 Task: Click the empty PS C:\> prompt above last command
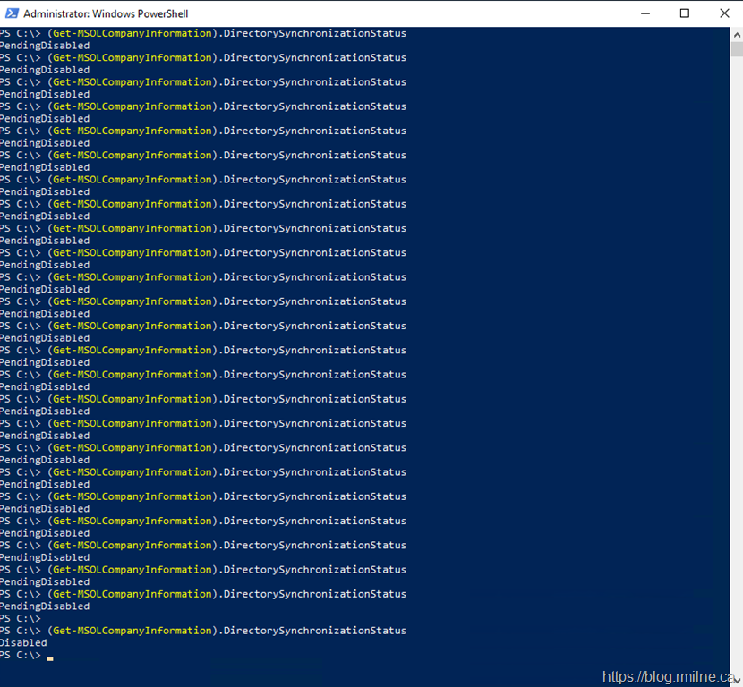pyautogui.click(x=21, y=618)
